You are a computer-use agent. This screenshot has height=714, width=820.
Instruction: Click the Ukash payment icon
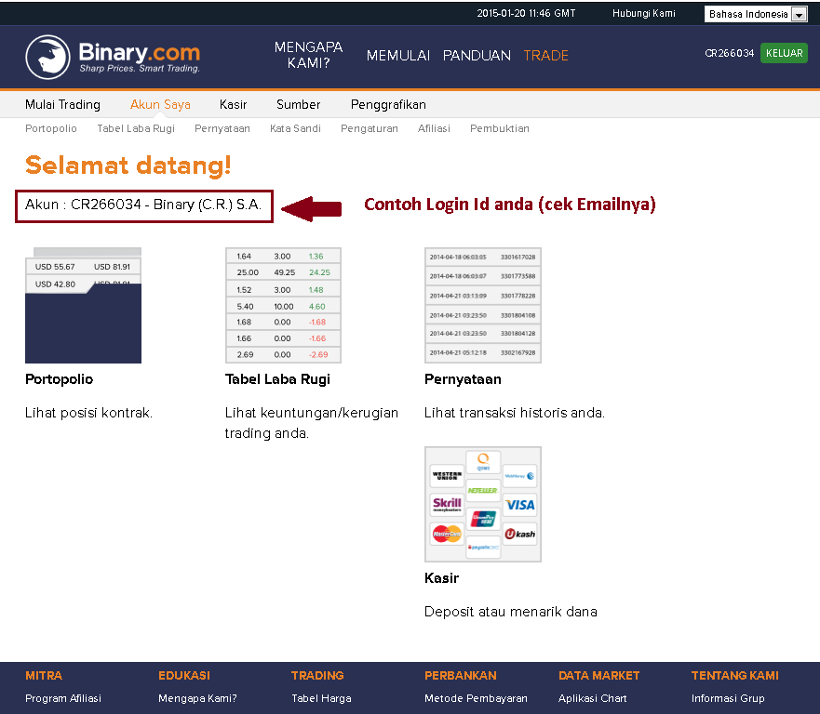click(519, 534)
